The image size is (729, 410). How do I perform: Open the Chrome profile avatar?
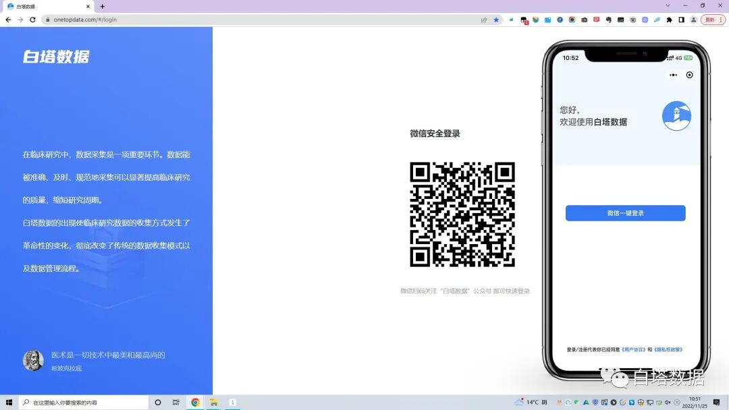pyautogui.click(x=694, y=20)
